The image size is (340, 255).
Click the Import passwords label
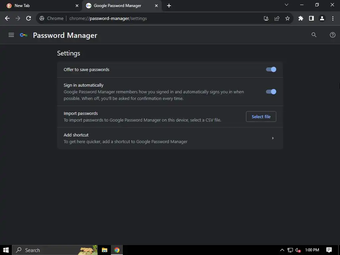(x=81, y=114)
